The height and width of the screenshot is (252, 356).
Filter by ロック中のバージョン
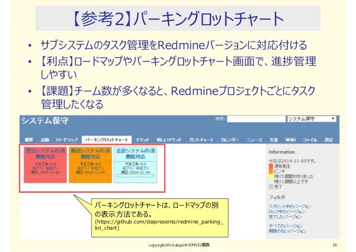click(286, 211)
